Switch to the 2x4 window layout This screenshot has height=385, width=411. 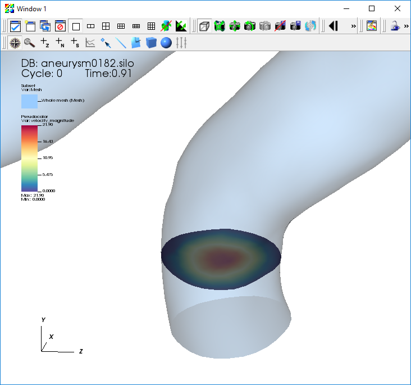pos(136,26)
